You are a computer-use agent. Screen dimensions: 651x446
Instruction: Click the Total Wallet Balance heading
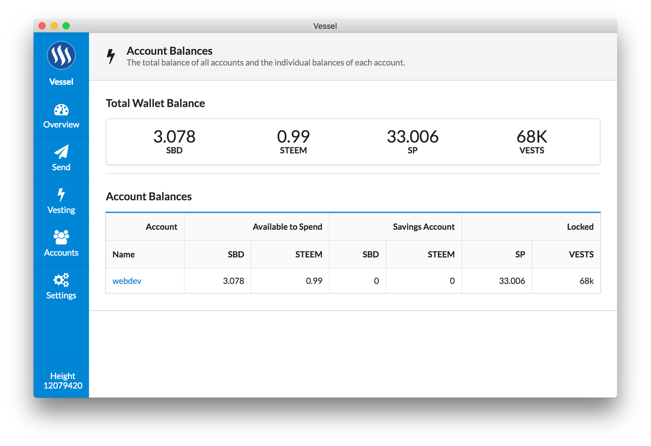pos(155,103)
